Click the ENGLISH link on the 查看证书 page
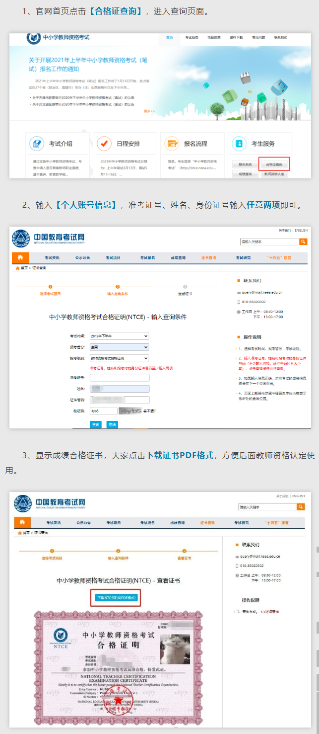Image resolution: width=319 pixels, height=734 pixels. (x=299, y=496)
